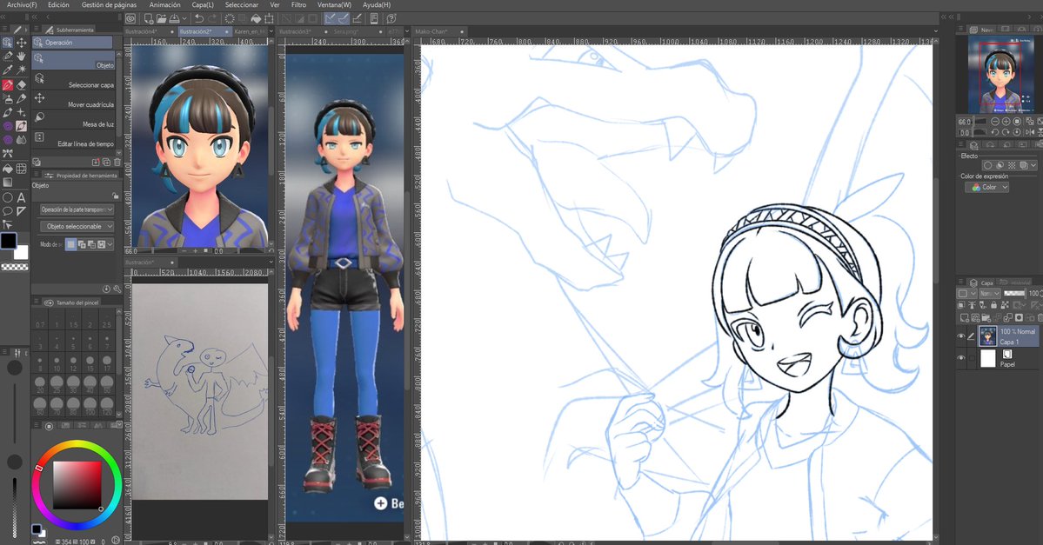
Task: Click the Open file toolbar icon
Action: point(161,18)
